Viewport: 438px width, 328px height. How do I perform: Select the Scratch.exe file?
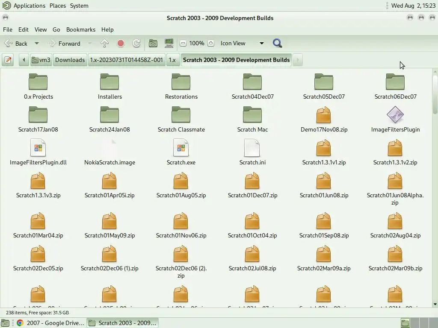[181, 152]
